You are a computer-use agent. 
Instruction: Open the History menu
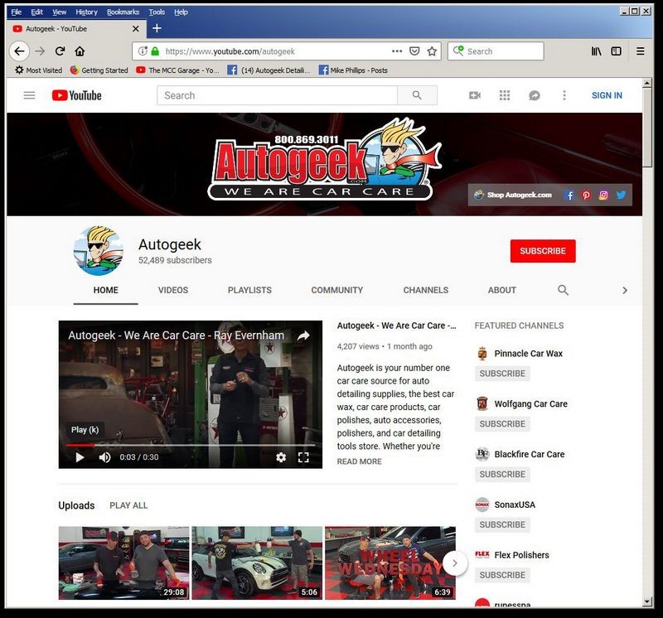(x=86, y=12)
